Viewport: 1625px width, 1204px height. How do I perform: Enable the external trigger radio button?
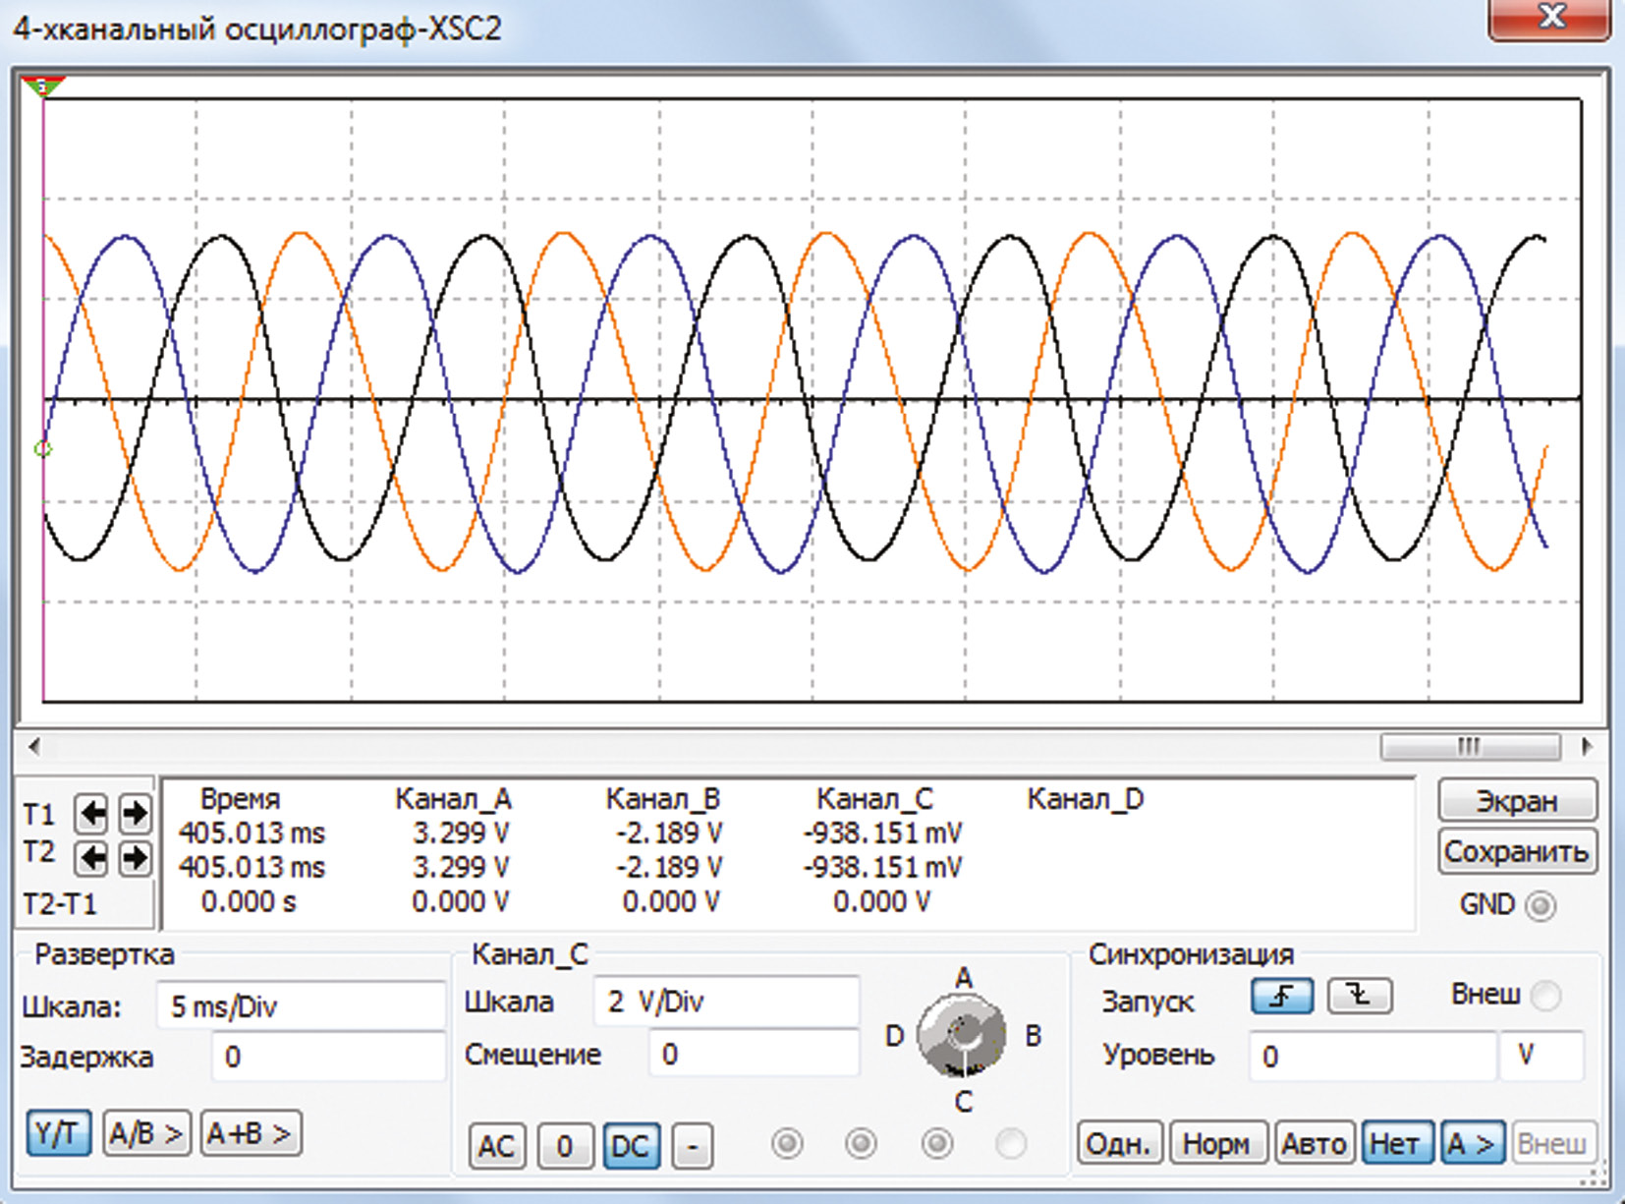click(x=1545, y=997)
